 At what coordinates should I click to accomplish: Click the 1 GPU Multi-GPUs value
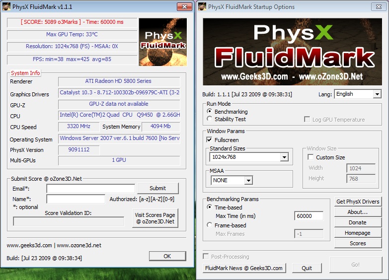pyautogui.click(x=119, y=160)
